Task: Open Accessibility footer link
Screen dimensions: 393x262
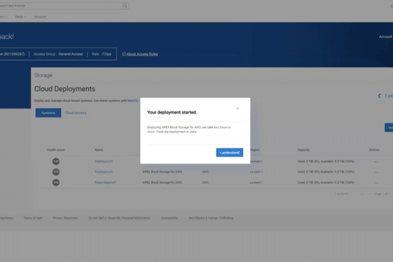Action: [169, 218]
